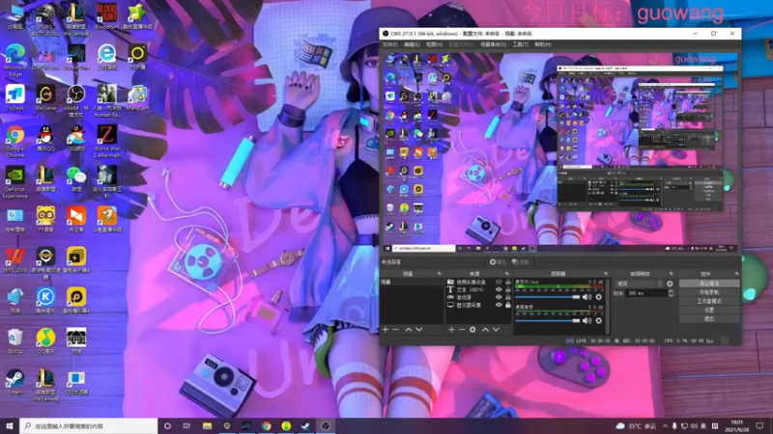Screen dimensions: 773x434
Task: Undock the Scenes panel using its header icon
Action: pos(439,274)
